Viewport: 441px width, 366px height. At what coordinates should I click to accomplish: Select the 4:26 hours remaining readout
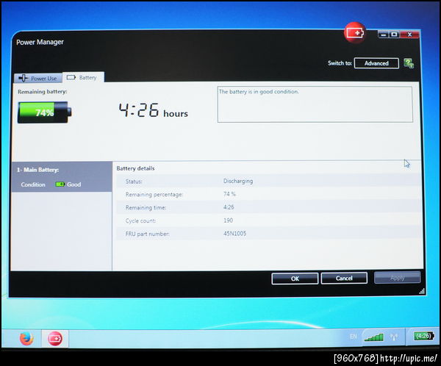click(x=154, y=110)
